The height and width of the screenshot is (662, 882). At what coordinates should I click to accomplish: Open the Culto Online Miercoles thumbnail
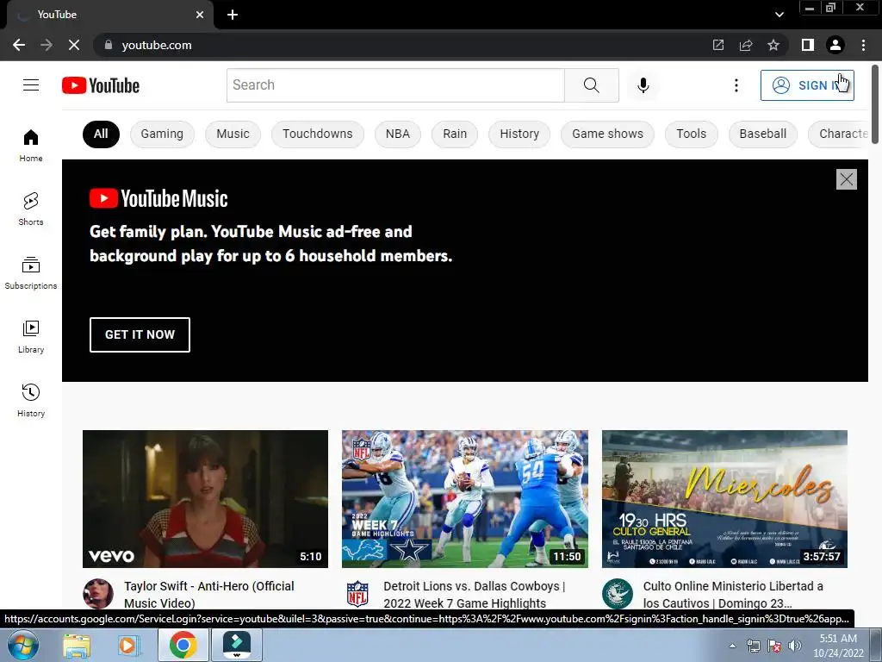coord(724,499)
